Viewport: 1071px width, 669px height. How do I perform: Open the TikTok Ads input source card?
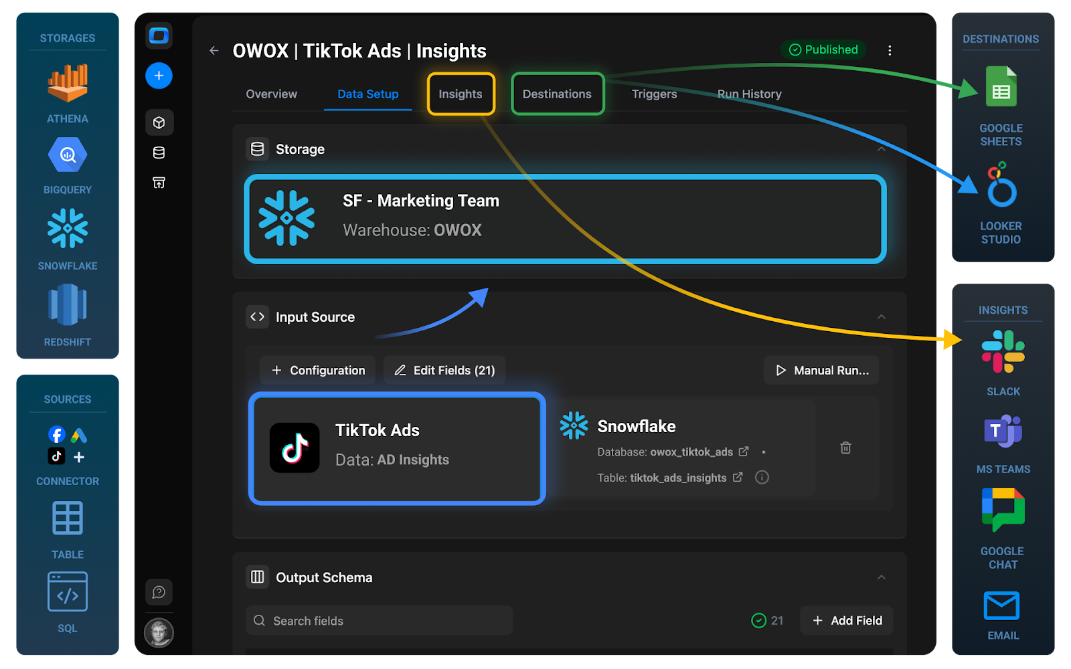(x=396, y=448)
